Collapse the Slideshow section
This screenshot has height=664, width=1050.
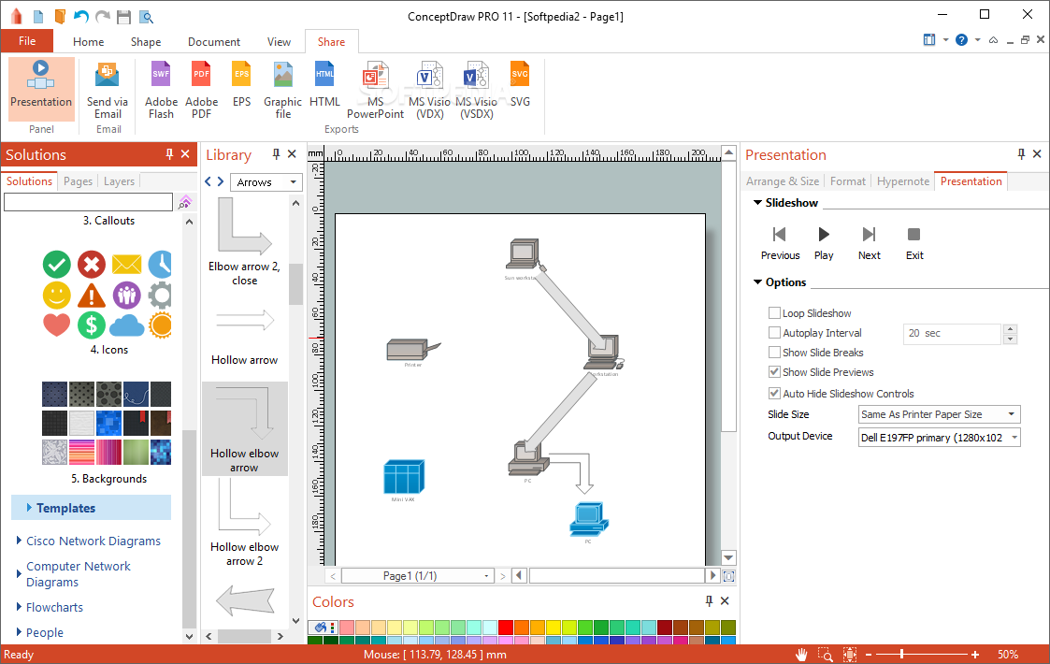click(x=757, y=202)
